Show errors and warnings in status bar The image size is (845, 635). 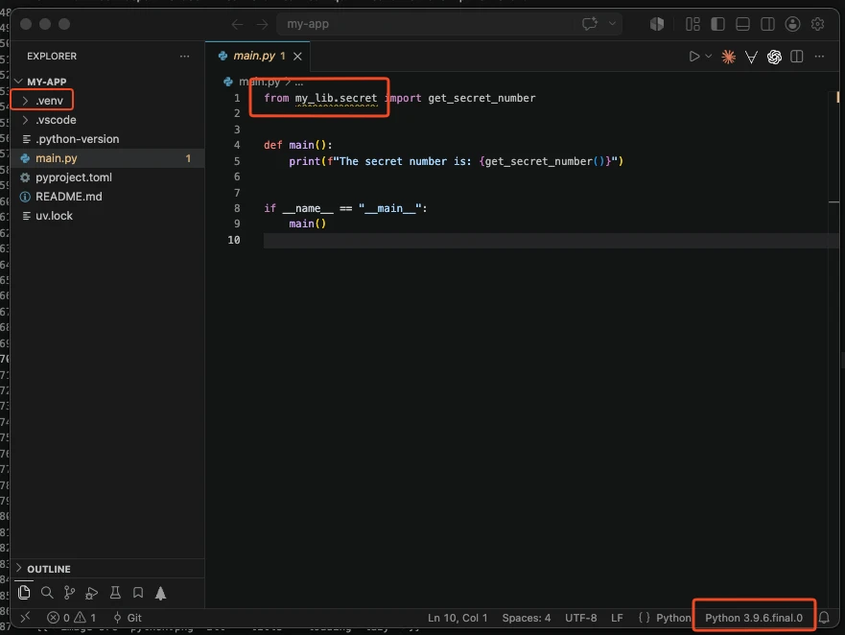(x=71, y=617)
